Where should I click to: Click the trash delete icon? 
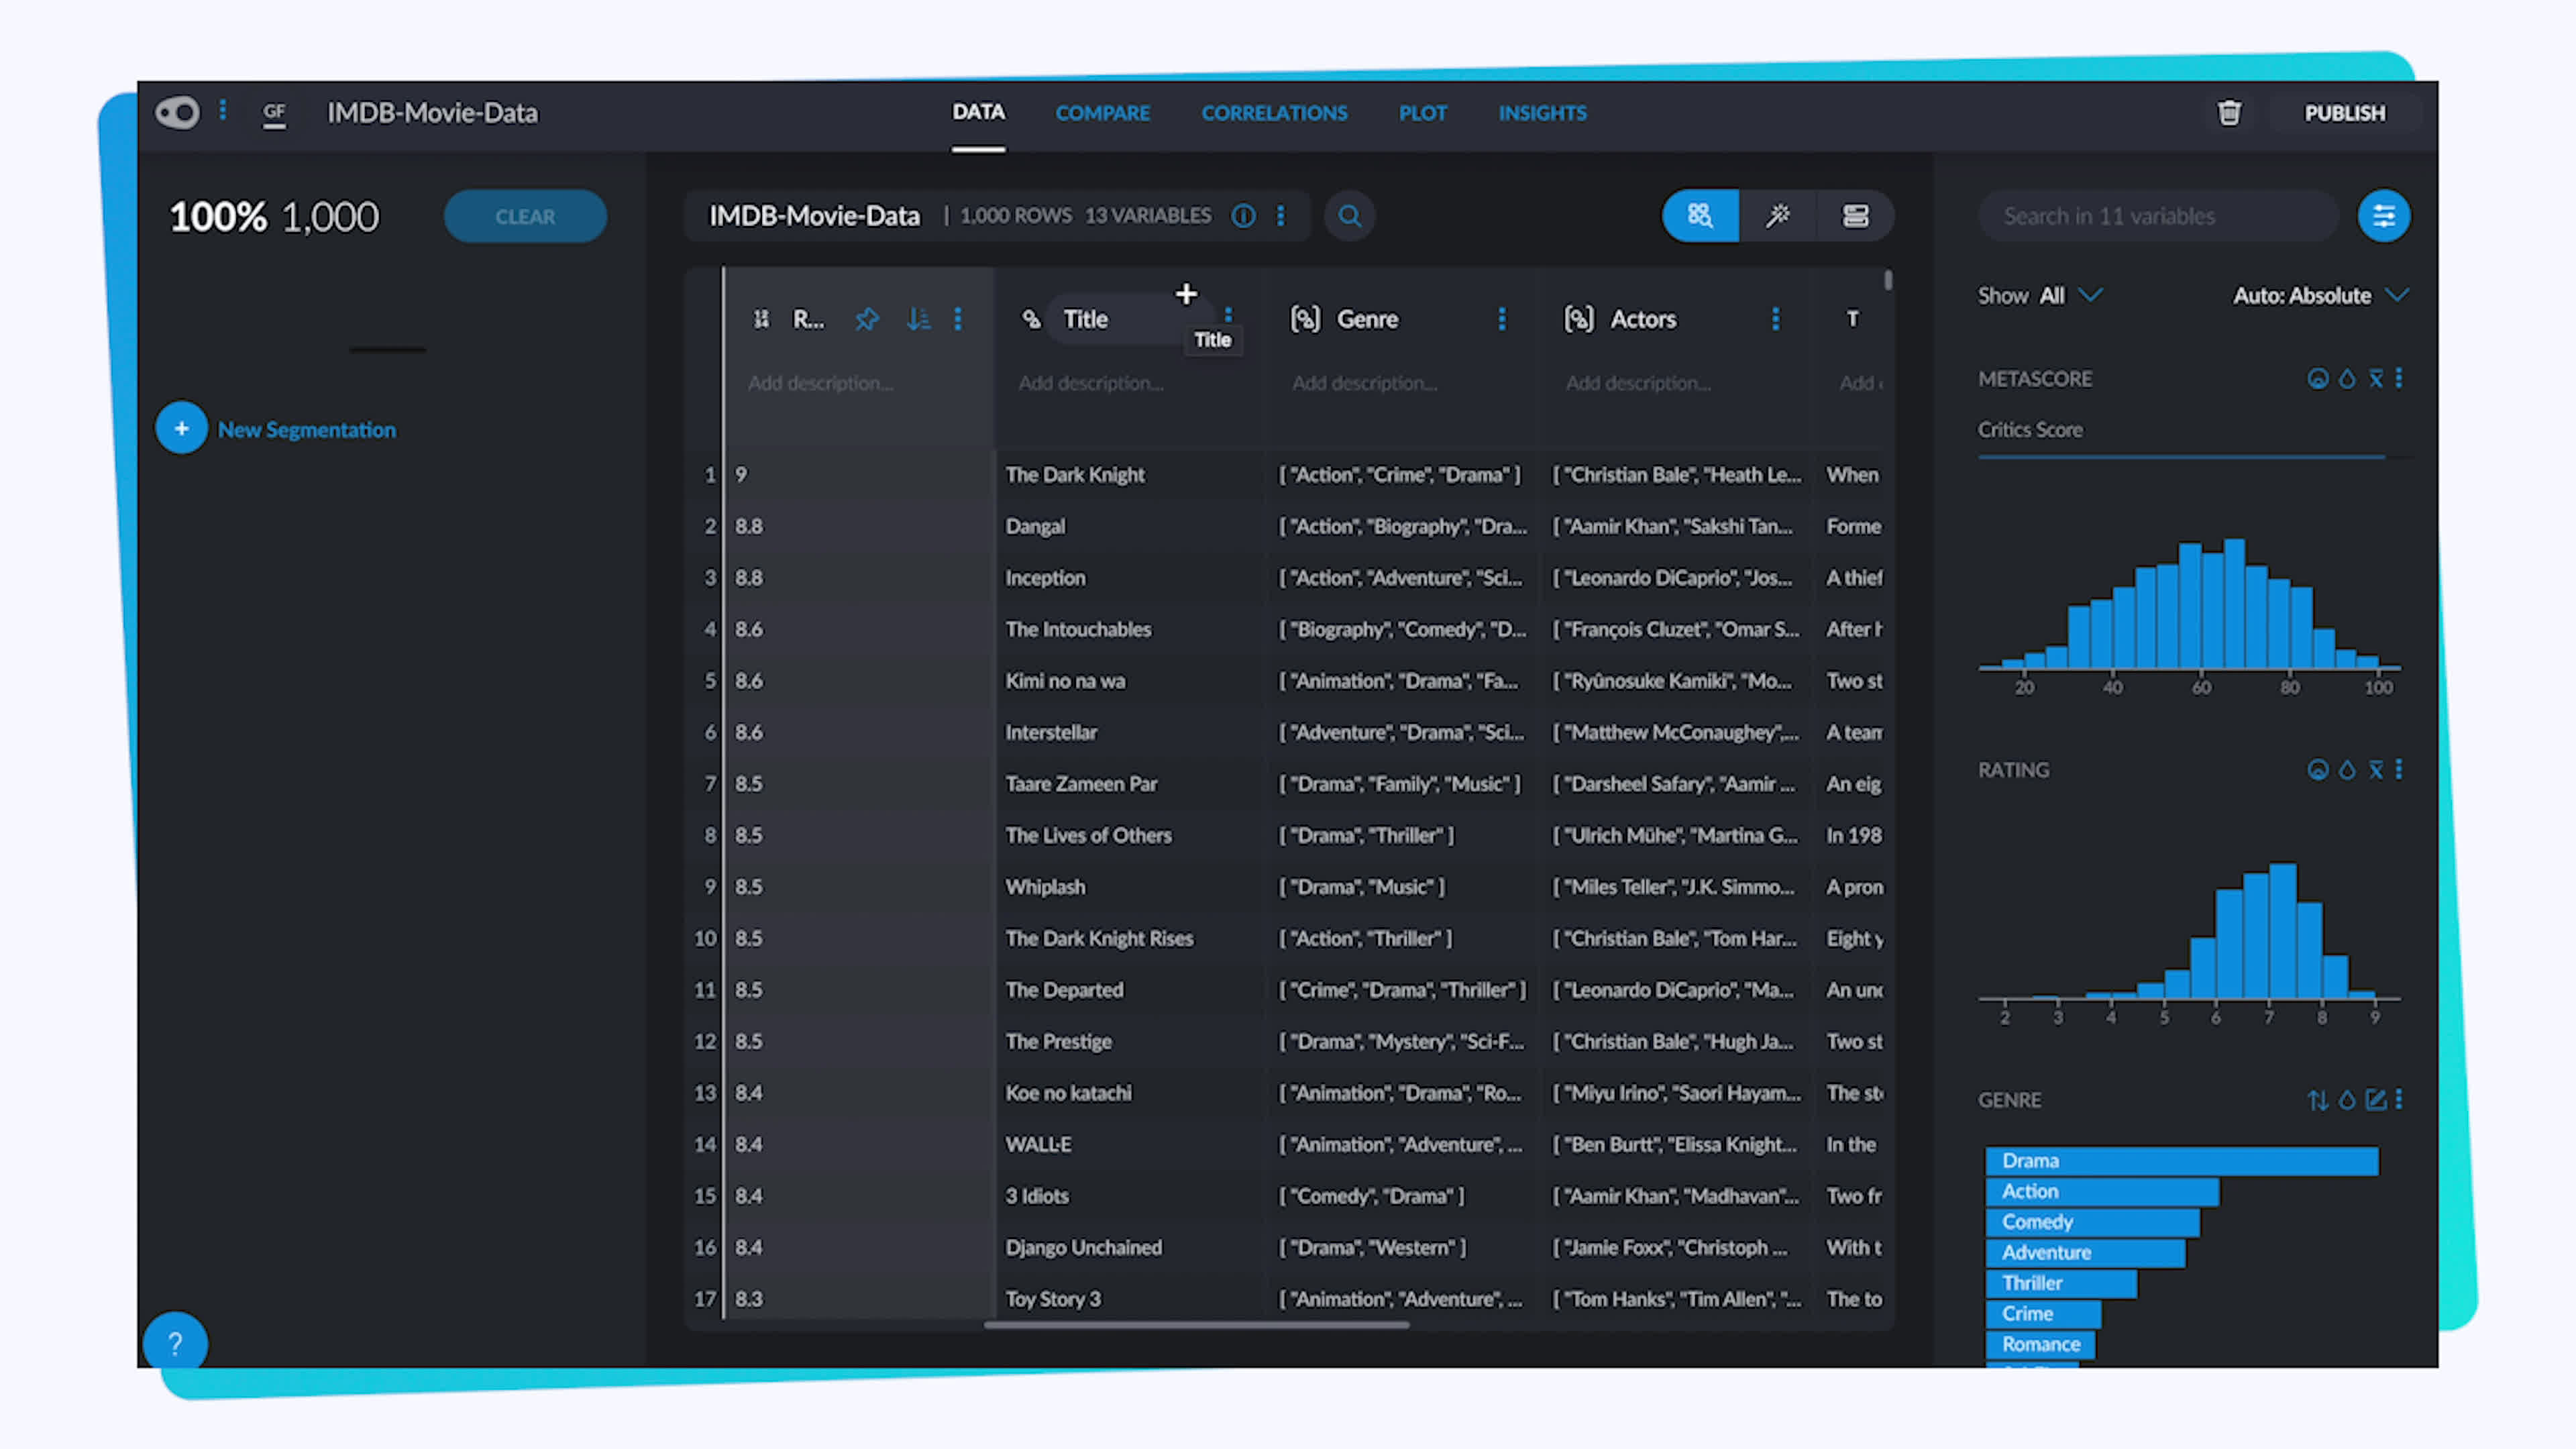[2229, 113]
